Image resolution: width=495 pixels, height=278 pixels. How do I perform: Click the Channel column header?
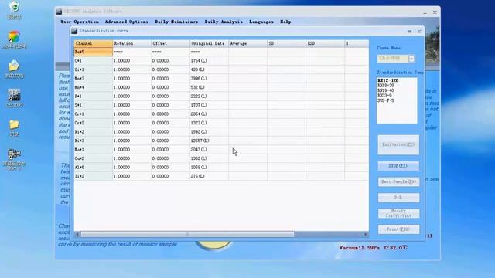[94, 43]
